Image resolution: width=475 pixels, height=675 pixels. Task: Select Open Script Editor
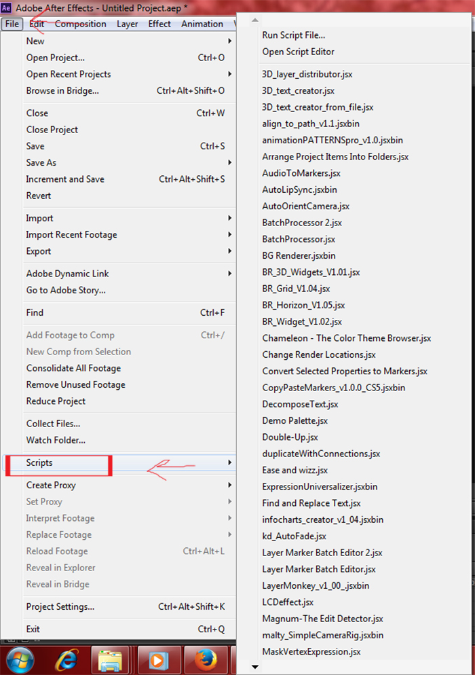(x=298, y=52)
